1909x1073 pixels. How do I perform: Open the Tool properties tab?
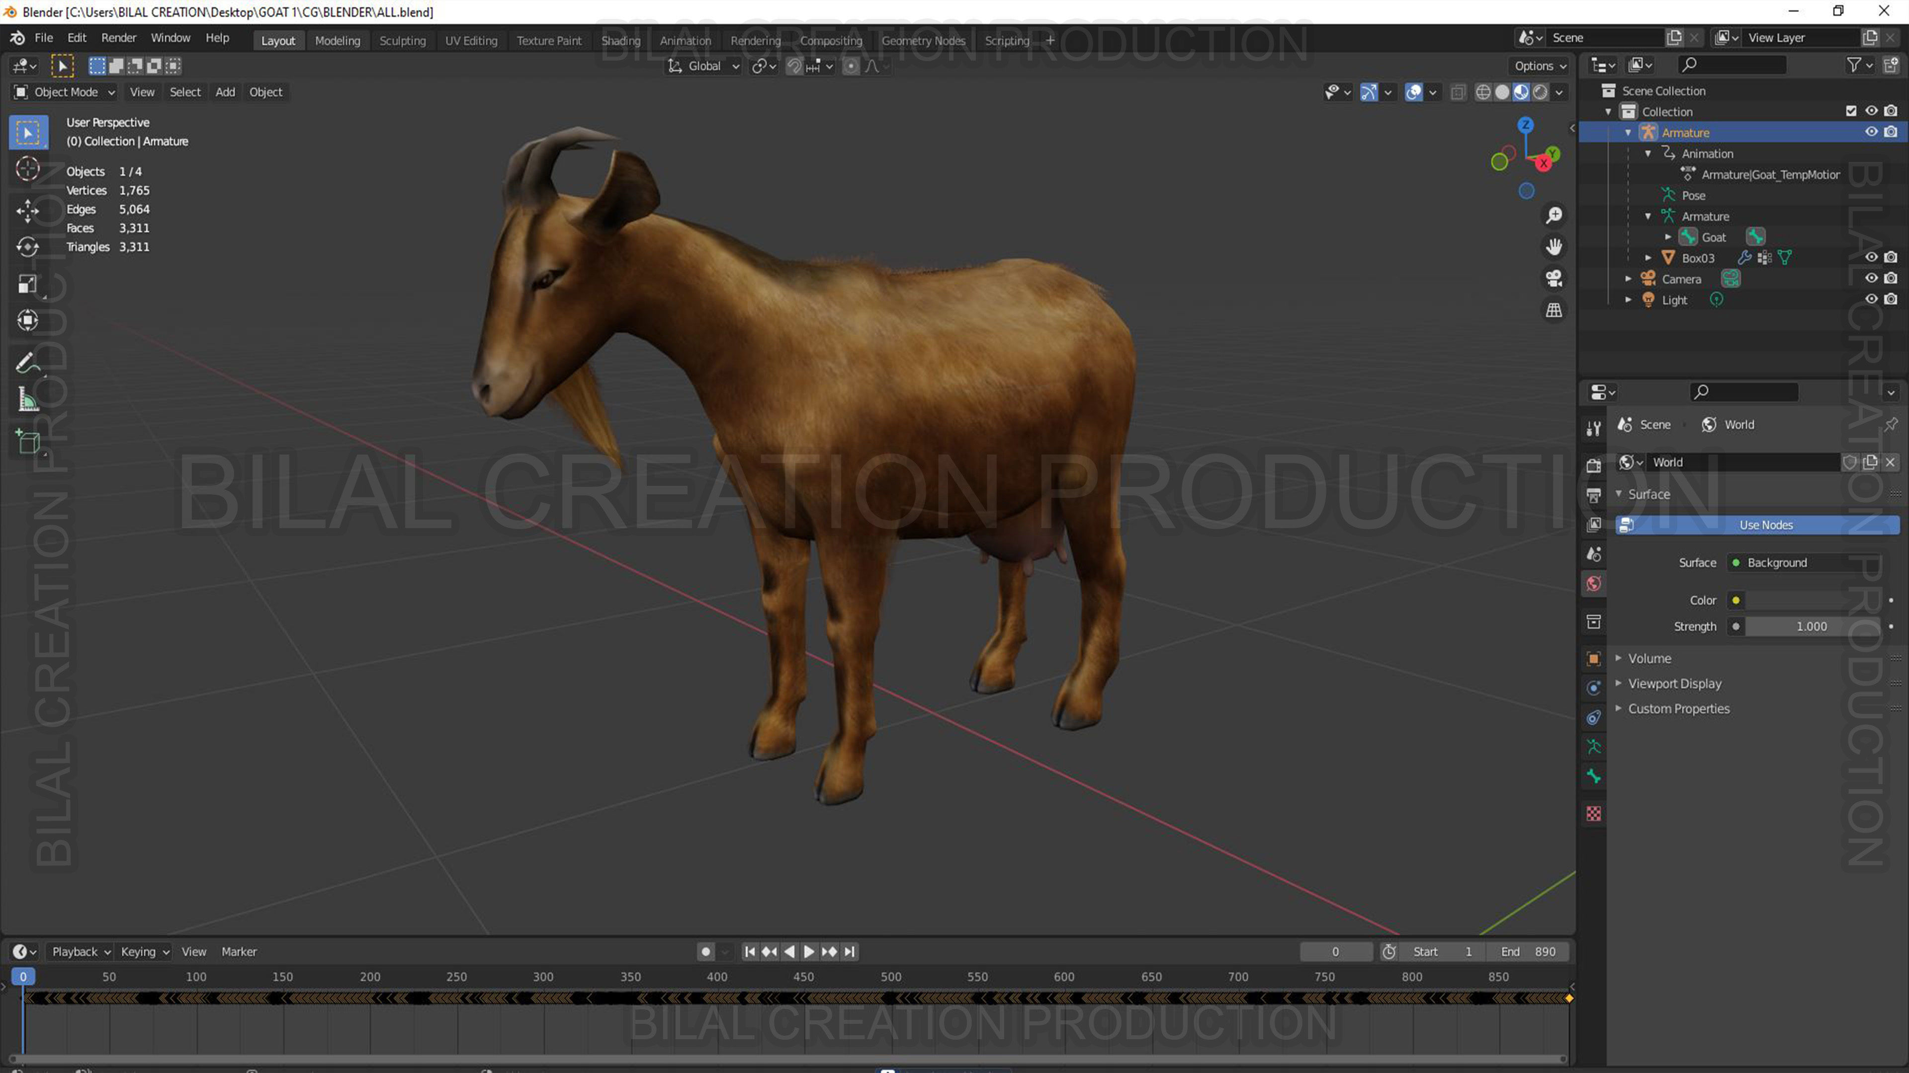click(x=1593, y=428)
